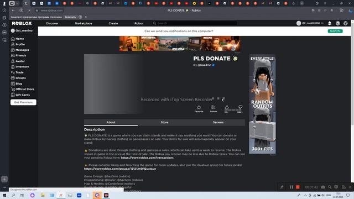Click the Get Premium button

tap(23, 102)
